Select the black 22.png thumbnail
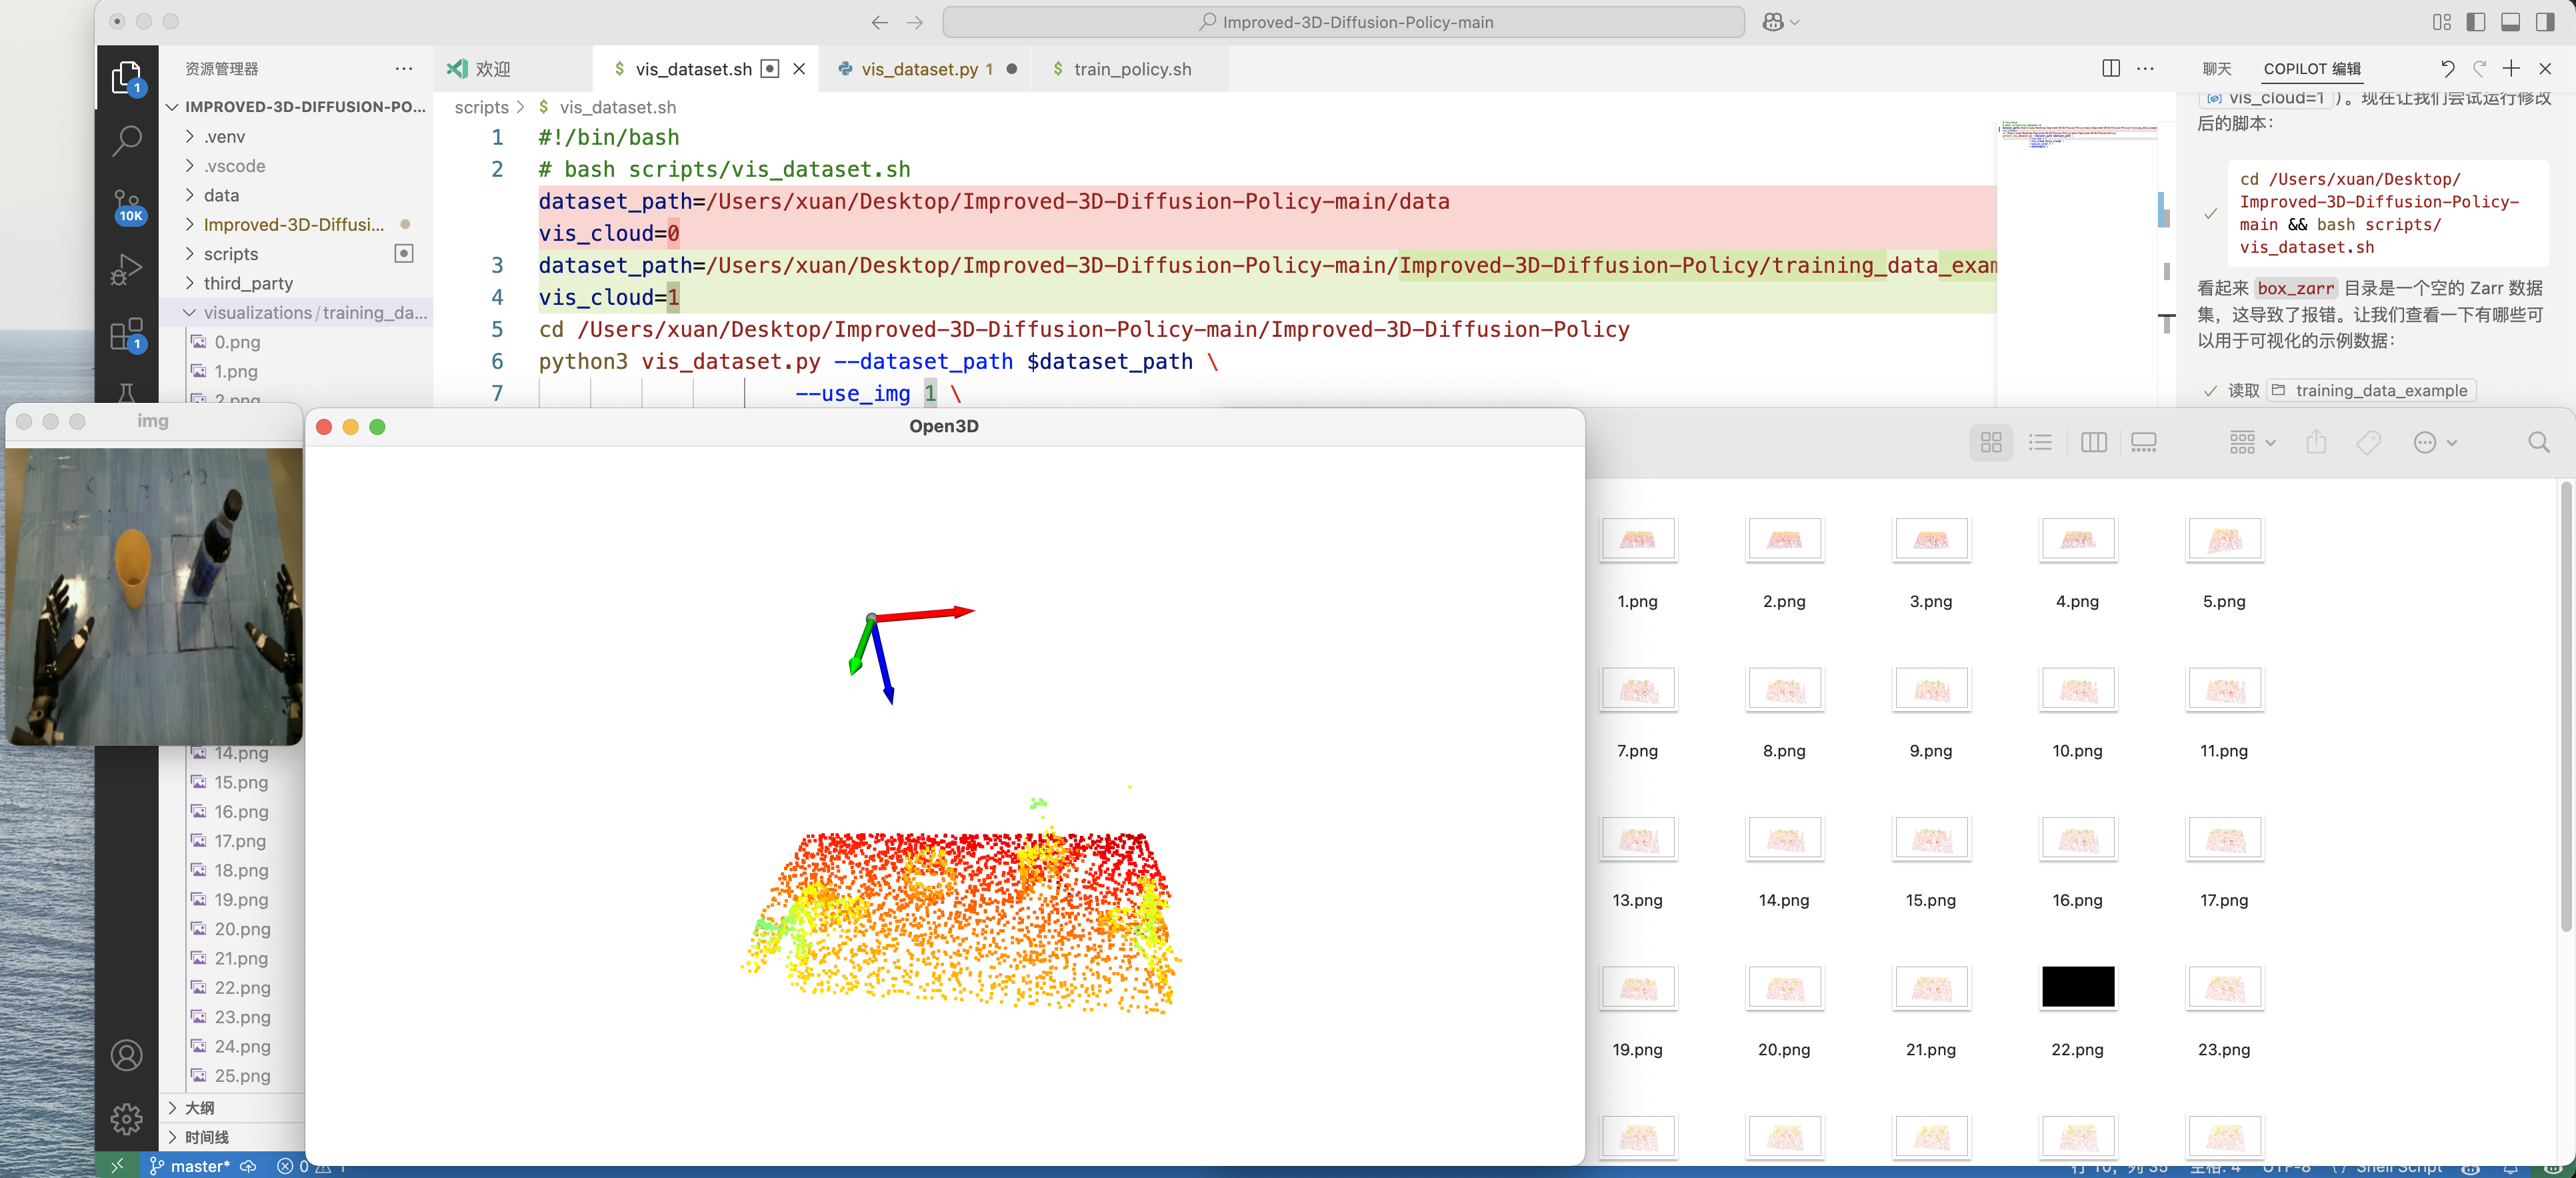The image size is (2576, 1178). 2077,987
